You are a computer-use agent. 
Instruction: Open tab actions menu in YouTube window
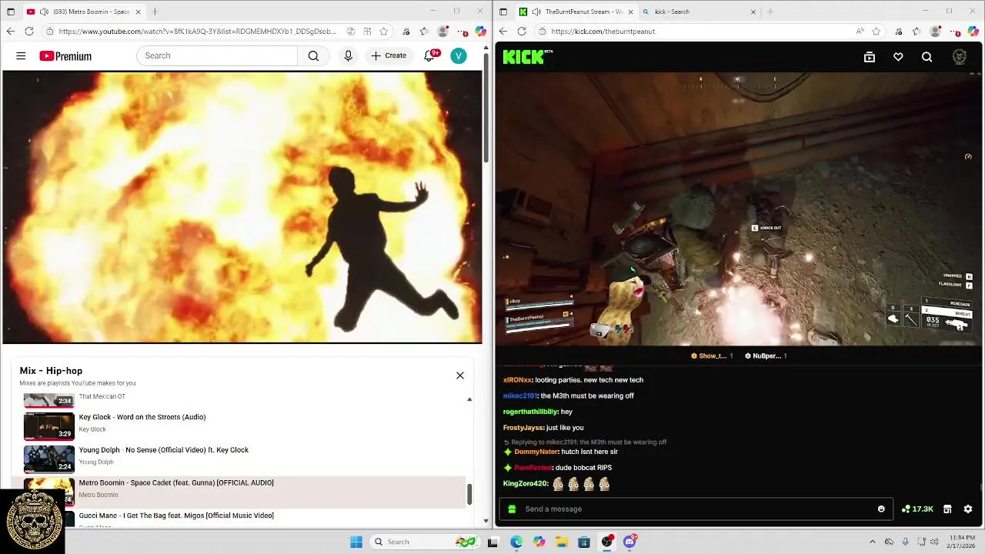tap(10, 12)
